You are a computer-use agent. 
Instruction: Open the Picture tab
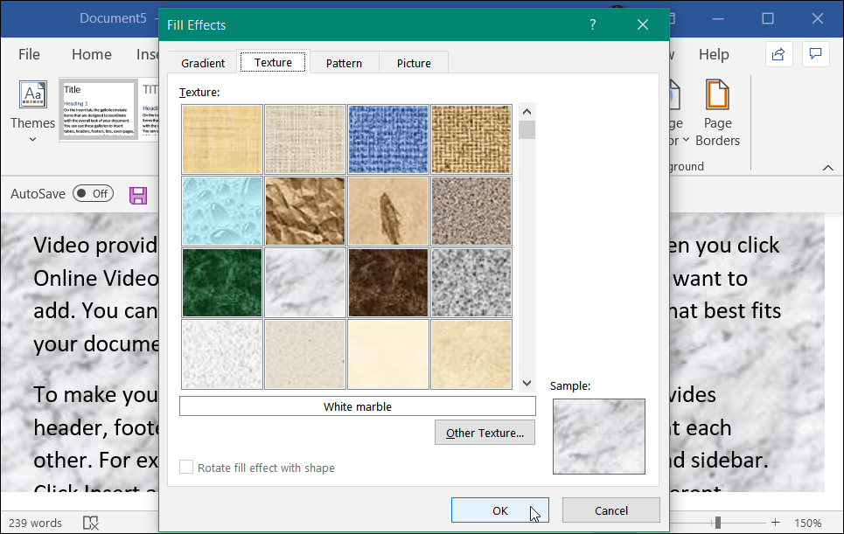(414, 63)
